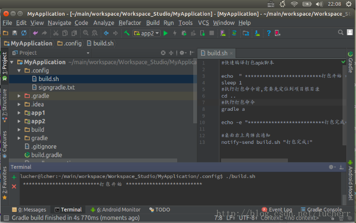Image resolution: width=356 pixels, height=223 pixels.
Task: Toggle the 2: Favorites side tool window
Action: 4,183
